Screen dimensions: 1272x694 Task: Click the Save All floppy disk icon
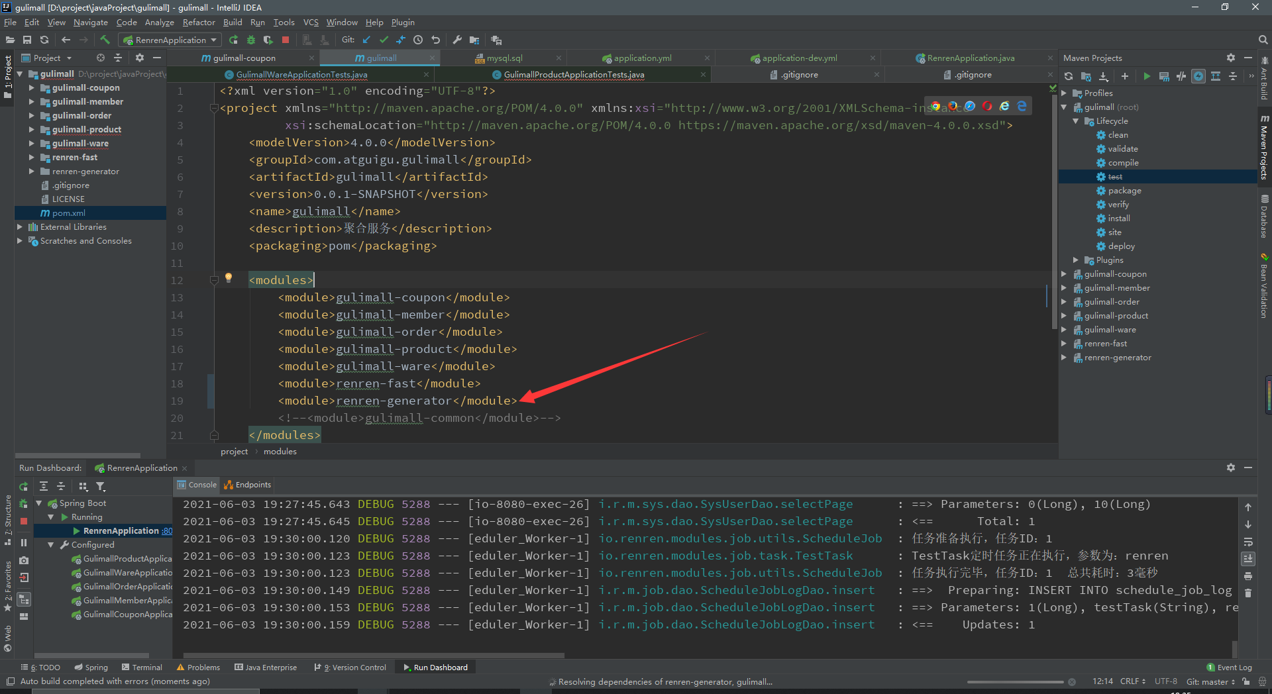[x=27, y=40]
